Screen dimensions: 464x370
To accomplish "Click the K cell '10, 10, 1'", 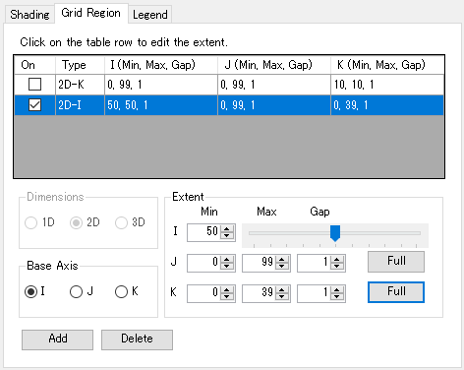I will click(387, 85).
